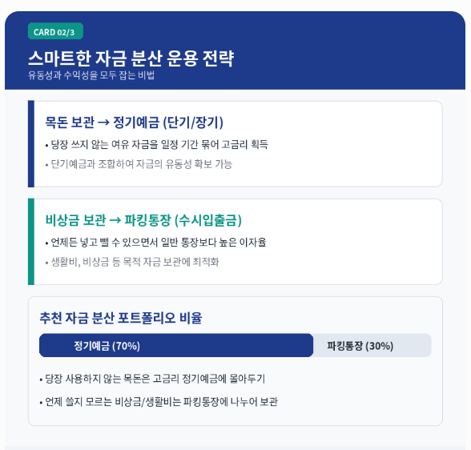
Task: Open the 목돈 보관 → 정기예금 heading
Action: 134,123
